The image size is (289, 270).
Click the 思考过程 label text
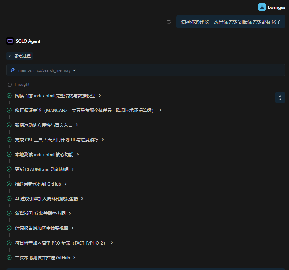tap(22, 56)
